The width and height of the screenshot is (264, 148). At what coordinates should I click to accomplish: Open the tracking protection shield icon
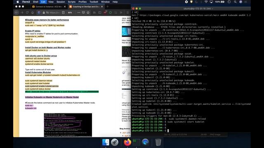(x=39, y=12)
